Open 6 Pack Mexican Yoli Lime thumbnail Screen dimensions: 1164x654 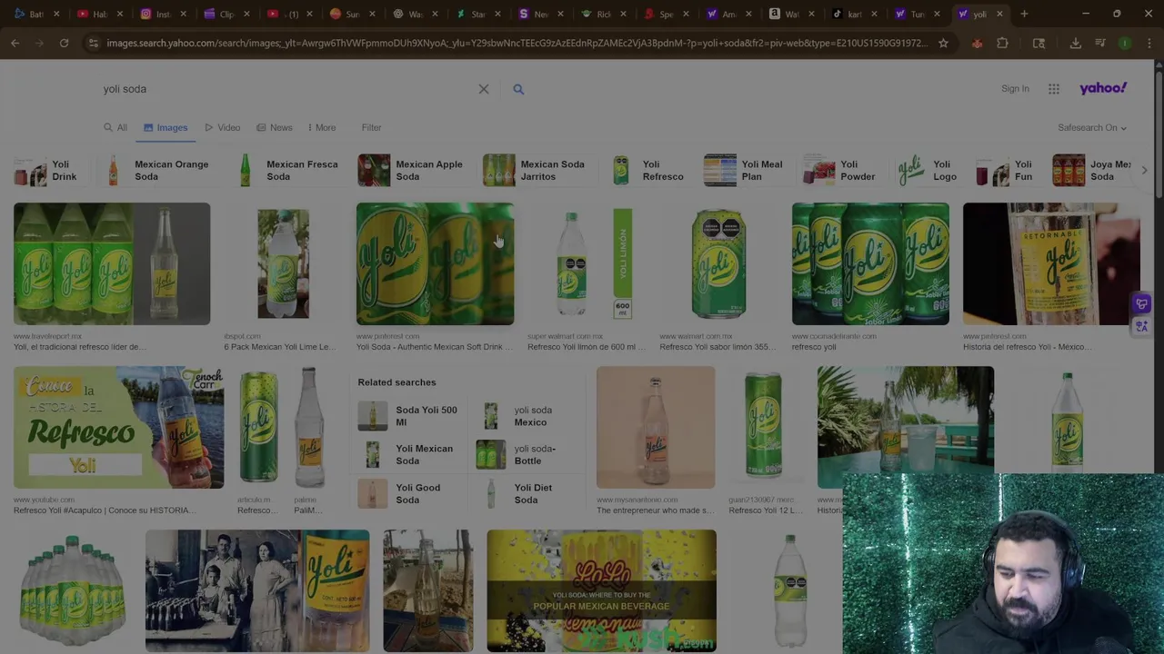[x=283, y=263]
